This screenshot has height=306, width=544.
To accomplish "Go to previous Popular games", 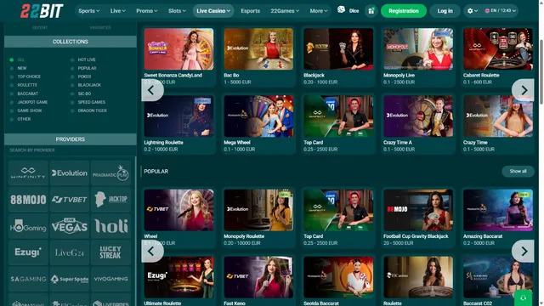I will pyautogui.click(x=152, y=252).
